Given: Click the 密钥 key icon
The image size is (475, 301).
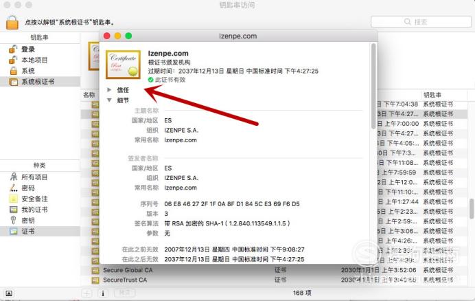Looking at the screenshot, I should pyautogui.click(x=13, y=221).
